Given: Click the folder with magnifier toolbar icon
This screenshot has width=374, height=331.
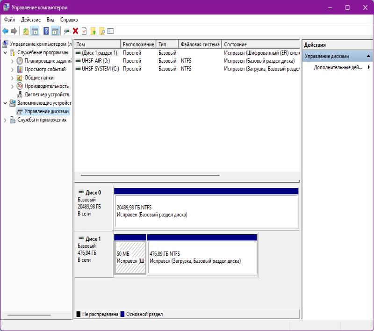Looking at the screenshot, I should tap(101, 31).
